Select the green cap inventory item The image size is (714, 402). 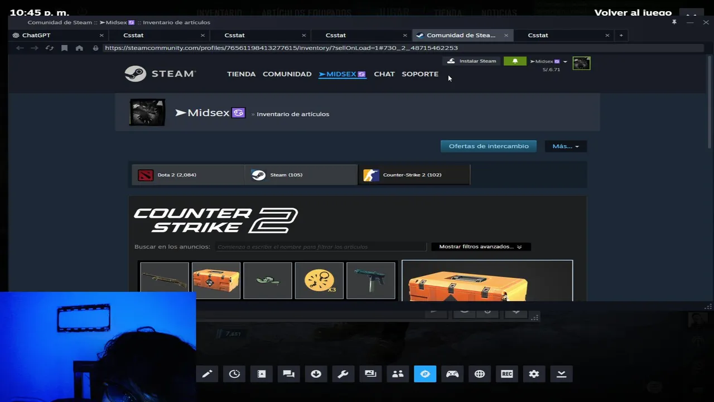pyautogui.click(x=268, y=281)
